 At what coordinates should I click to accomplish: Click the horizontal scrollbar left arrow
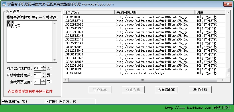(66, 80)
